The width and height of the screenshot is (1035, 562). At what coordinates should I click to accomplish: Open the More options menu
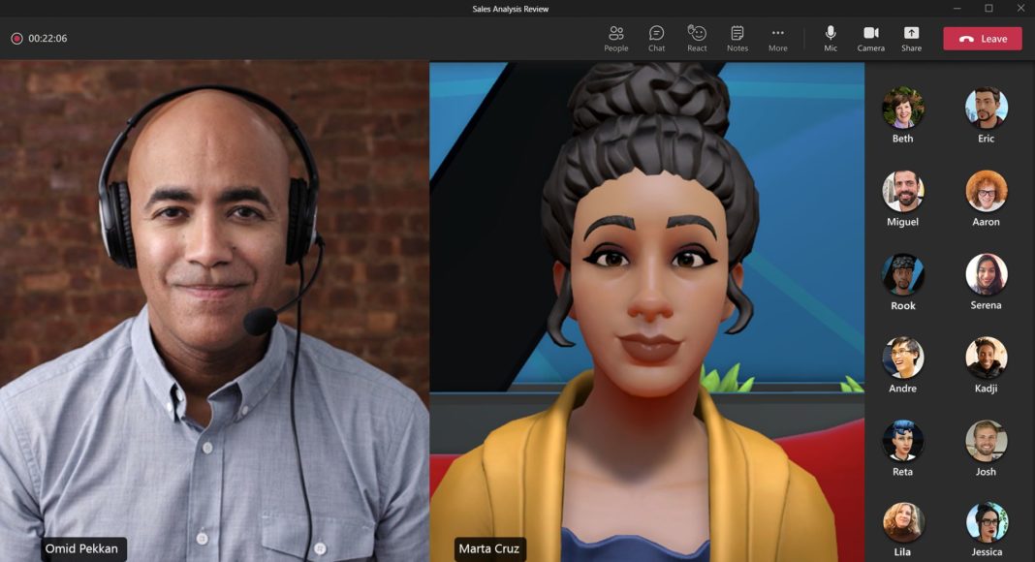tap(777, 38)
